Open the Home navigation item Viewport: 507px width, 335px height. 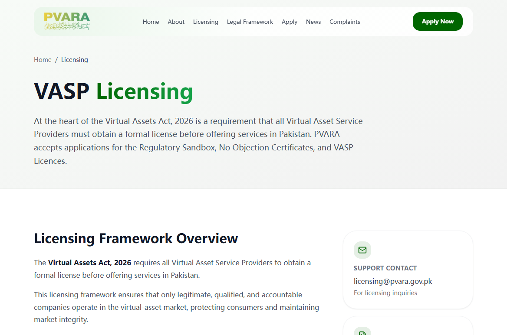point(151,22)
